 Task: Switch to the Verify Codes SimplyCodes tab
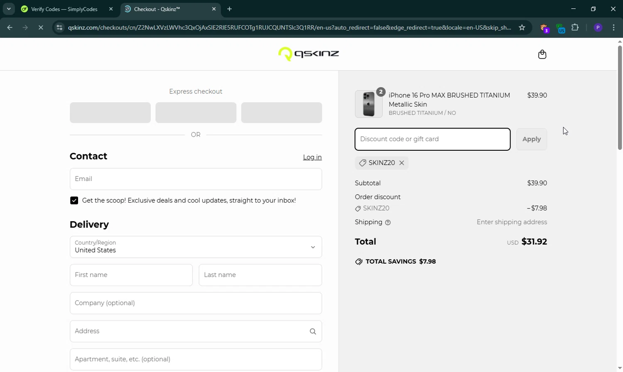click(64, 9)
